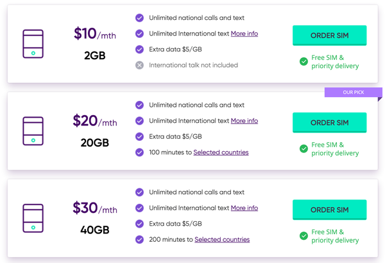Viewport: 385px width, 263px height.
Task: Click green check icon next to Free SIM on $20 plan
Action: [304, 149]
